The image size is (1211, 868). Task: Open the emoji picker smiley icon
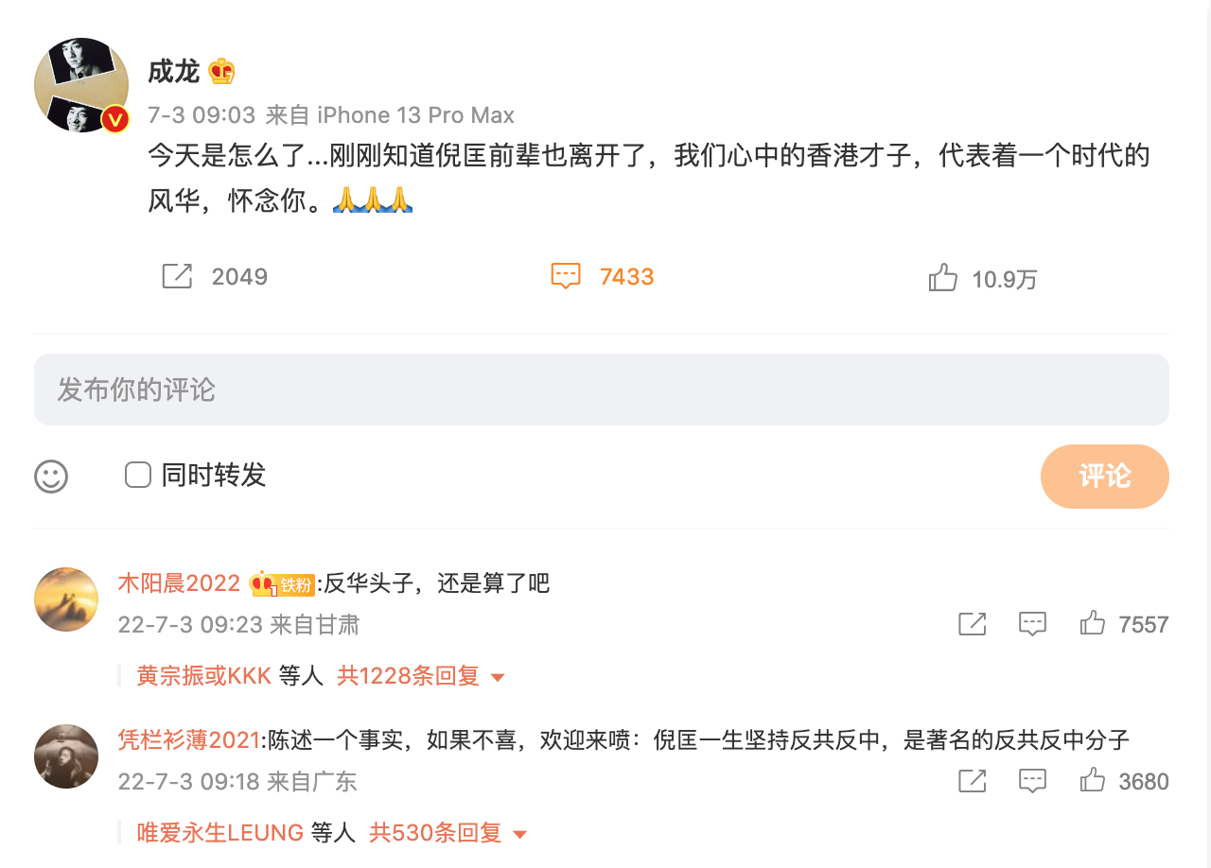coord(51,476)
